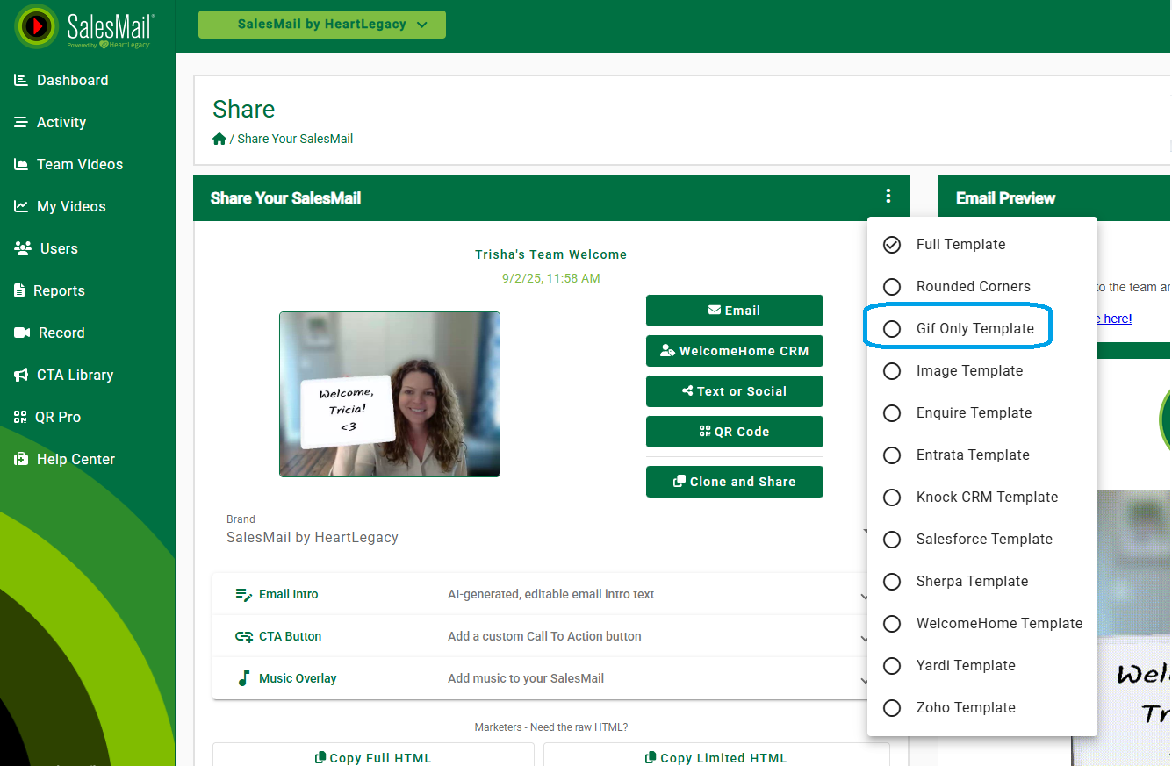Choose the Salesforce Template radio button
This screenshot has width=1172, height=766.
892,540
